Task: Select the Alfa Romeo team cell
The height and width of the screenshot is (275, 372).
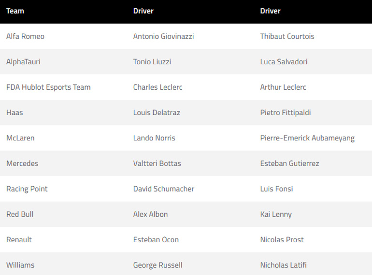Action: [x=25, y=37]
